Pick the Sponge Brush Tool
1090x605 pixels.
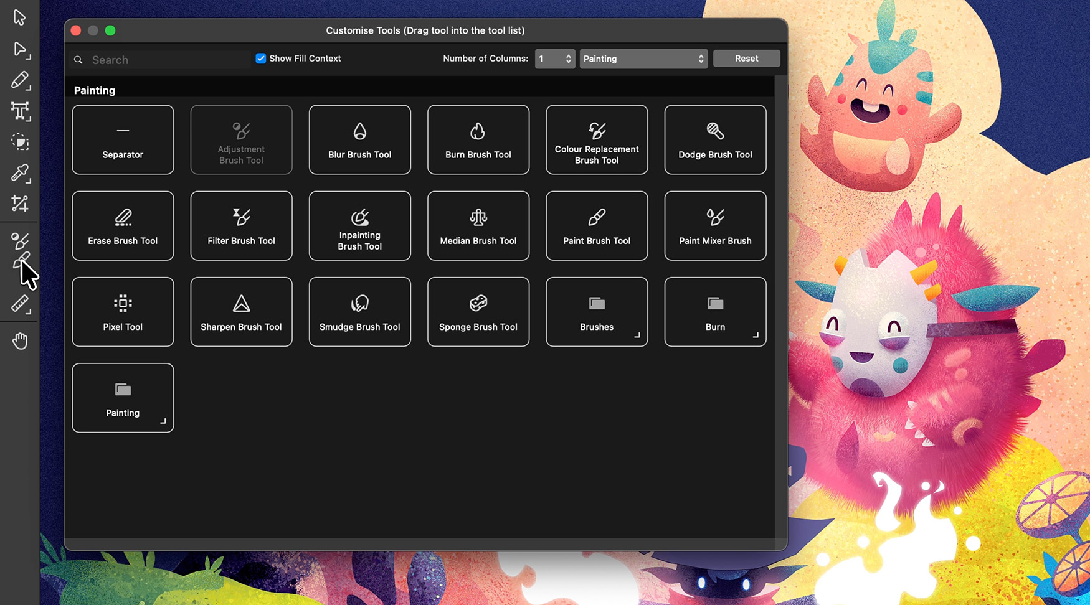(x=478, y=311)
